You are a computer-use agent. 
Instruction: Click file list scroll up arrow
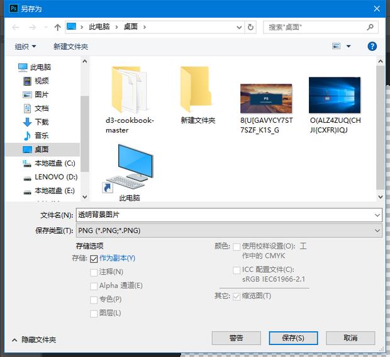tap(381, 61)
